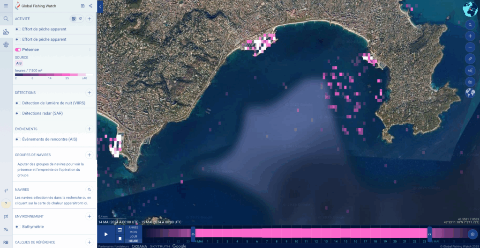Turn off the Présence layer toggle
The width and height of the screenshot is (480, 248).
(x=18, y=50)
